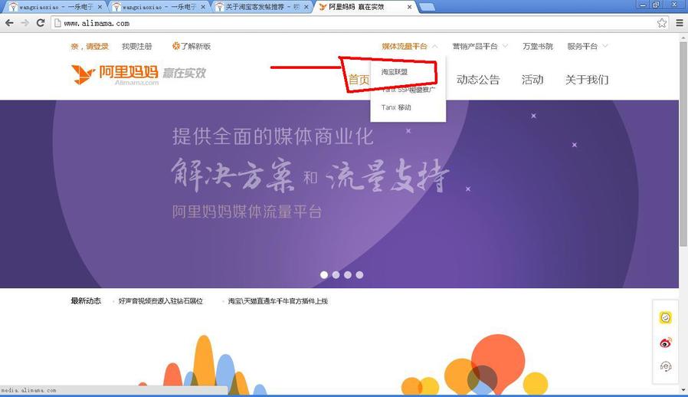This screenshot has width=688, height=397.
Task: Open the Chrome menu icon
Action: (x=680, y=23)
